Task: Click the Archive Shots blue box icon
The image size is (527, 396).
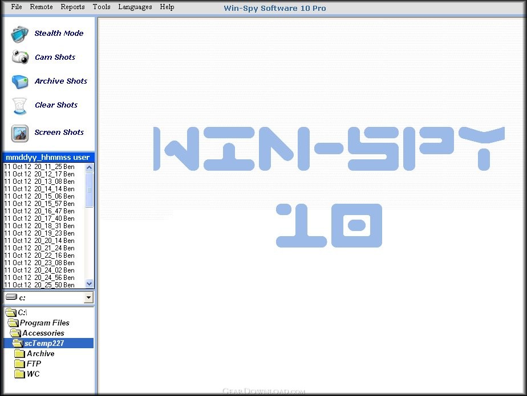Action: click(x=20, y=81)
